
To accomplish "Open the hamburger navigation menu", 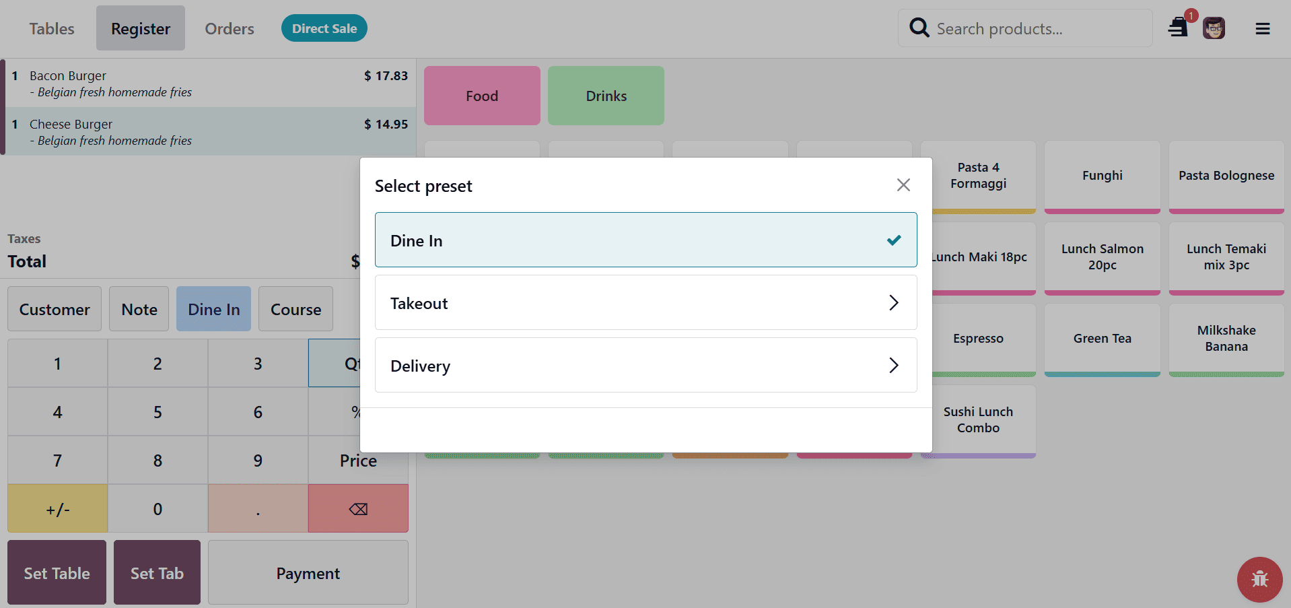I will [1263, 28].
